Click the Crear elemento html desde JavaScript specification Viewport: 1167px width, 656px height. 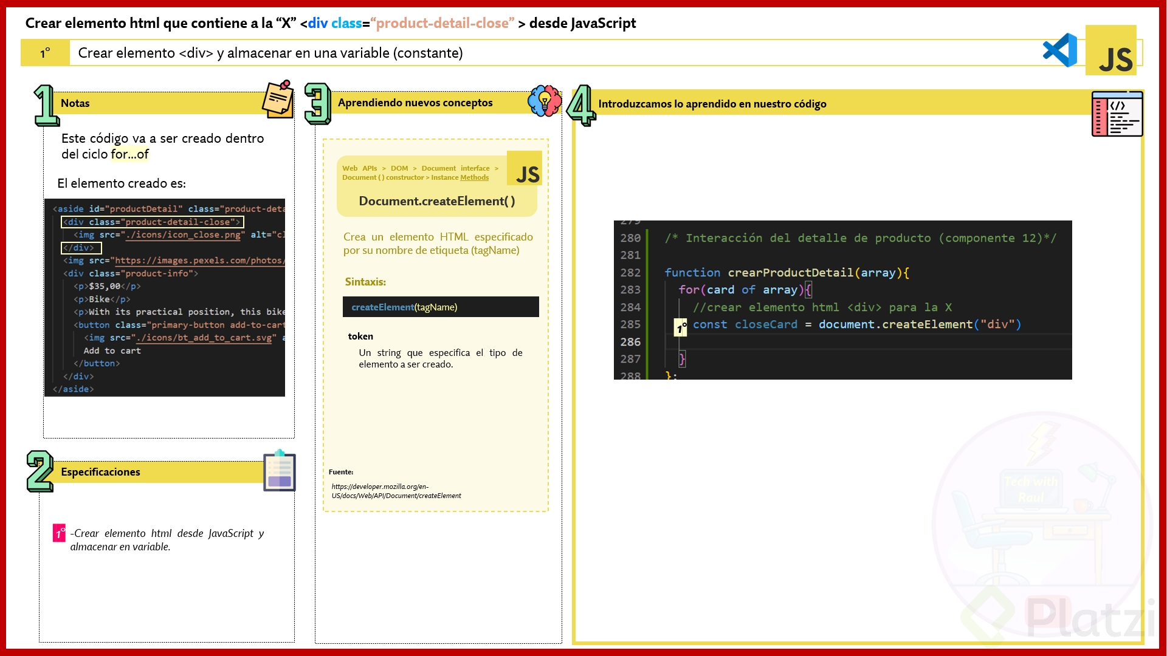tap(167, 540)
